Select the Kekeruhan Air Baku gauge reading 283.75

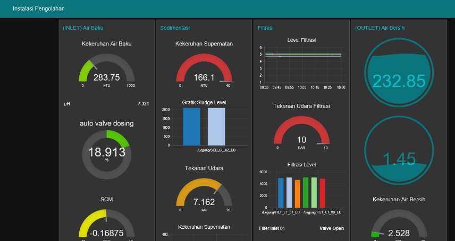(x=106, y=69)
